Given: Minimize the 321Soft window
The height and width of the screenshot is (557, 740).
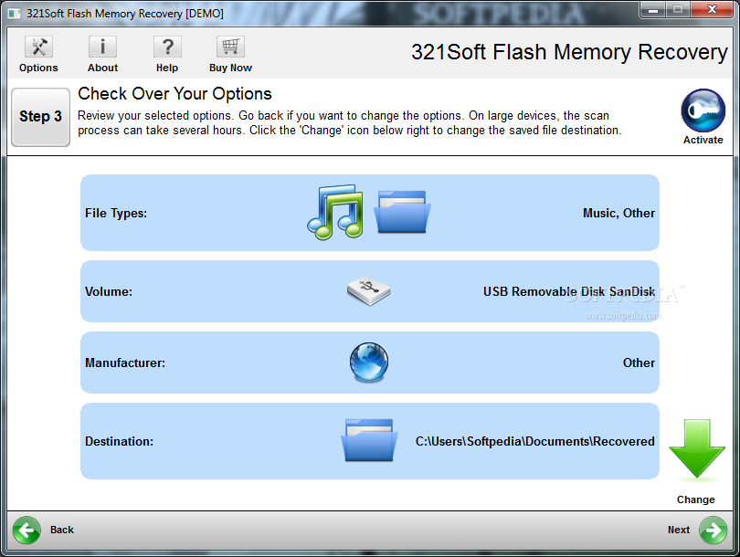Looking at the screenshot, I should pyautogui.click(x=653, y=10).
